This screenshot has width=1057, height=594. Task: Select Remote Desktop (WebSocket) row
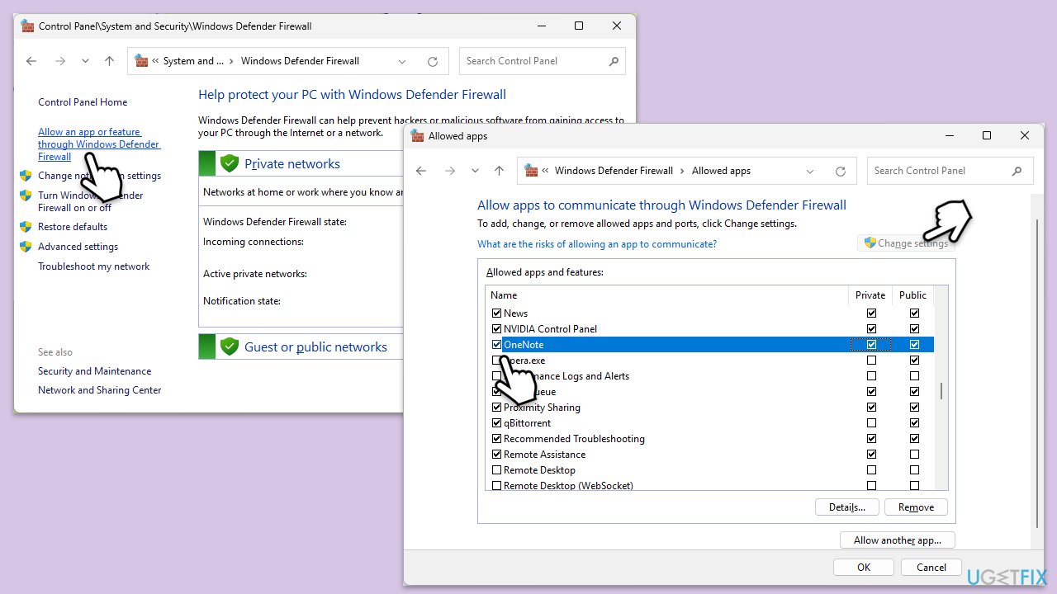point(710,486)
